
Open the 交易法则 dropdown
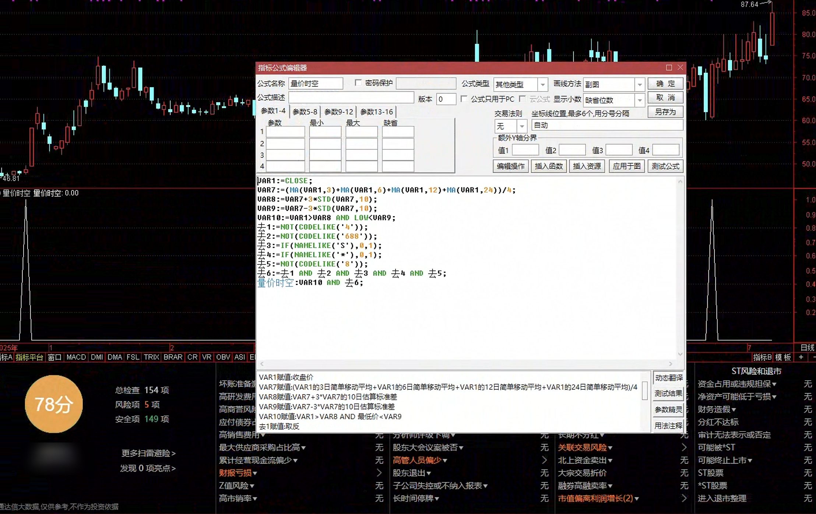[x=522, y=126]
